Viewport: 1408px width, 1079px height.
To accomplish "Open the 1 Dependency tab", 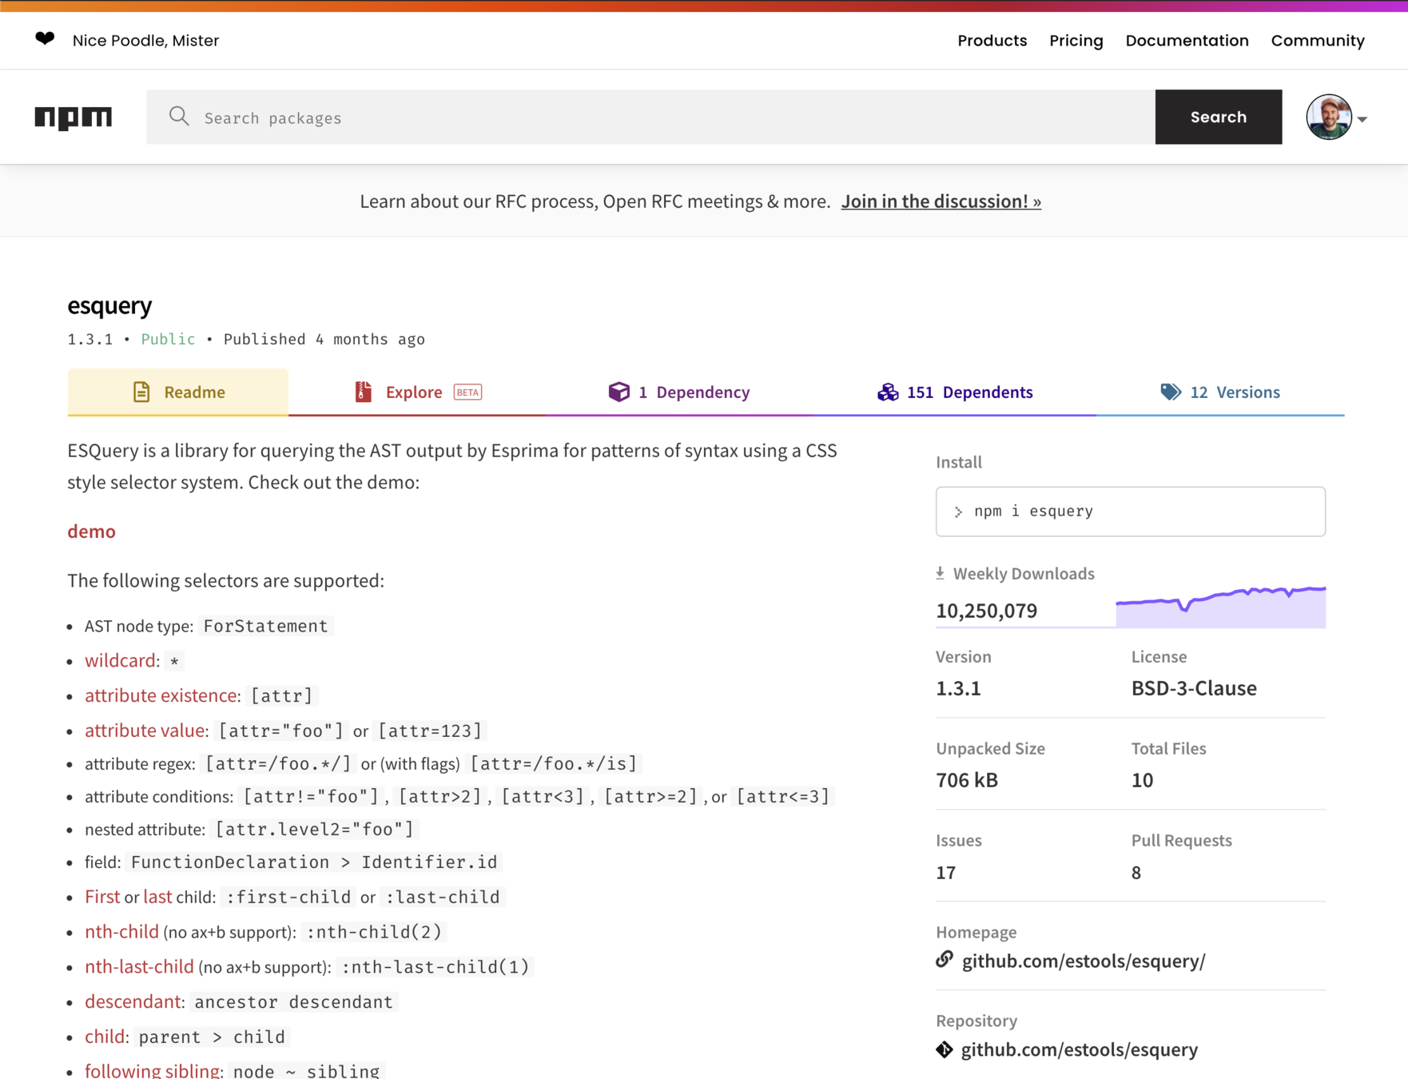I will [x=679, y=392].
